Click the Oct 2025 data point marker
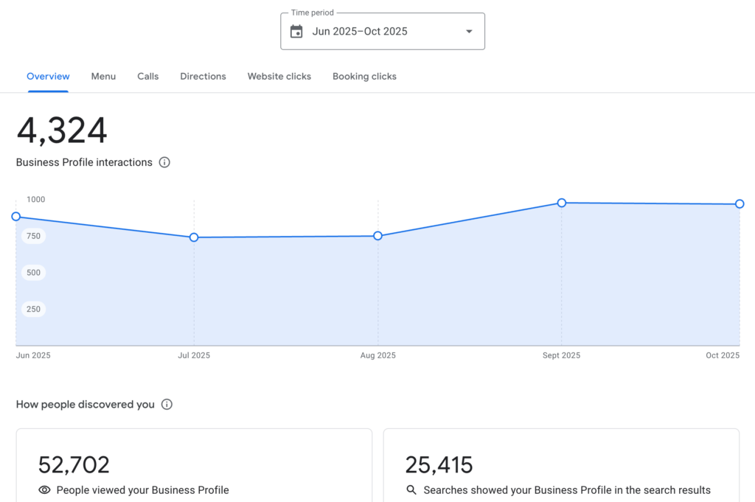The image size is (755, 502). (740, 203)
